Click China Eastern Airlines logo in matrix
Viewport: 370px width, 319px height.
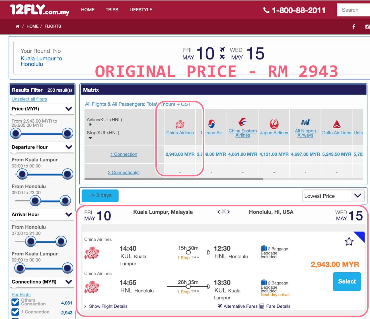click(243, 122)
